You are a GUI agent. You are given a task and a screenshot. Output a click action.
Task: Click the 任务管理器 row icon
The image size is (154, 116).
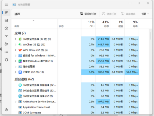(x=20, y=67)
